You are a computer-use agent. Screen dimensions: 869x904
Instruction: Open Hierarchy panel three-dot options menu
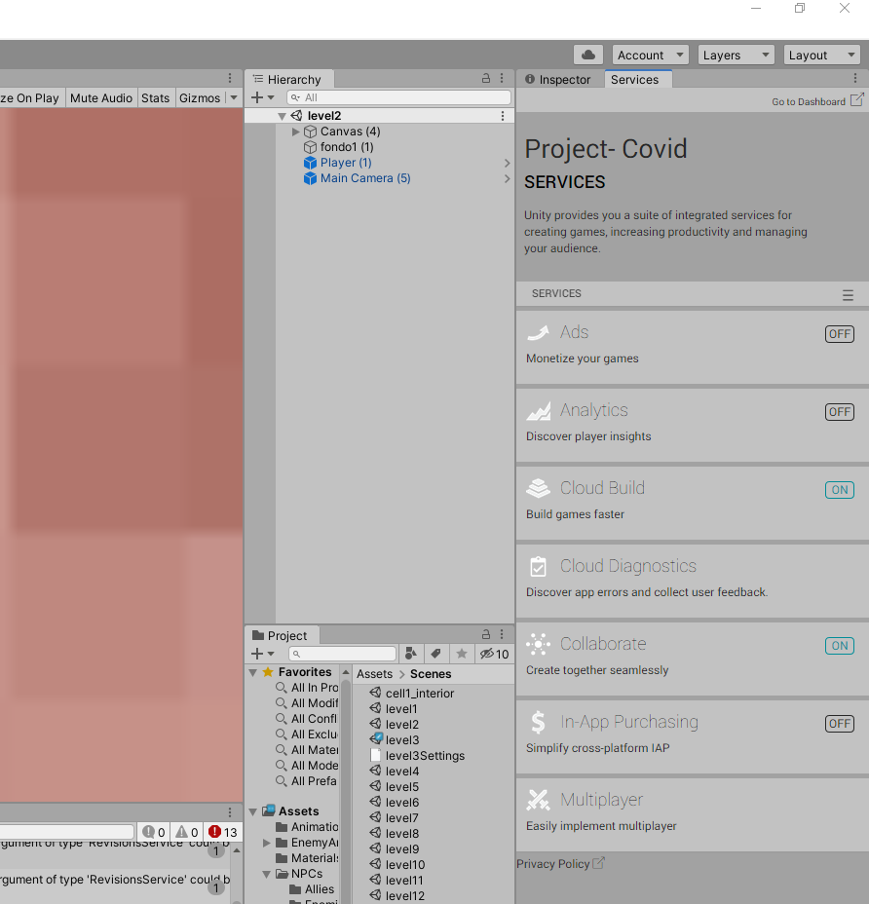pos(502,78)
